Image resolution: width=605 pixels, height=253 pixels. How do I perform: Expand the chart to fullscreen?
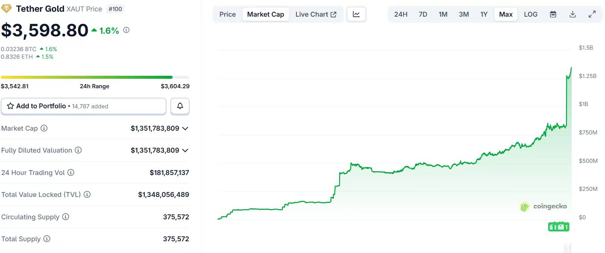pyautogui.click(x=592, y=14)
